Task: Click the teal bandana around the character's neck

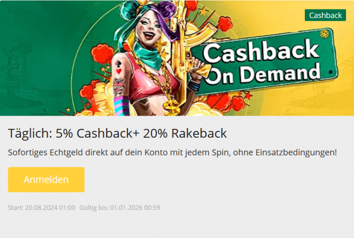Action: point(148,54)
